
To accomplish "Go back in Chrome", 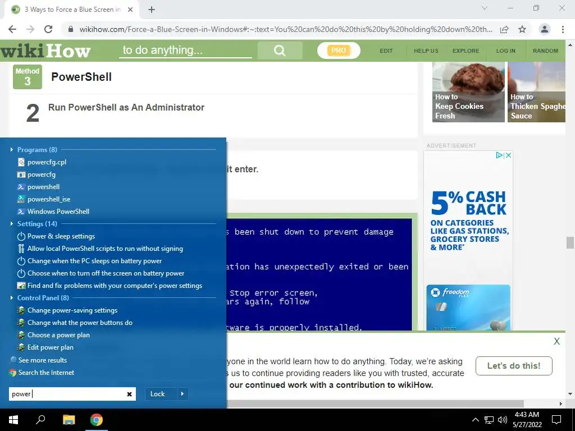I will 12,29.
